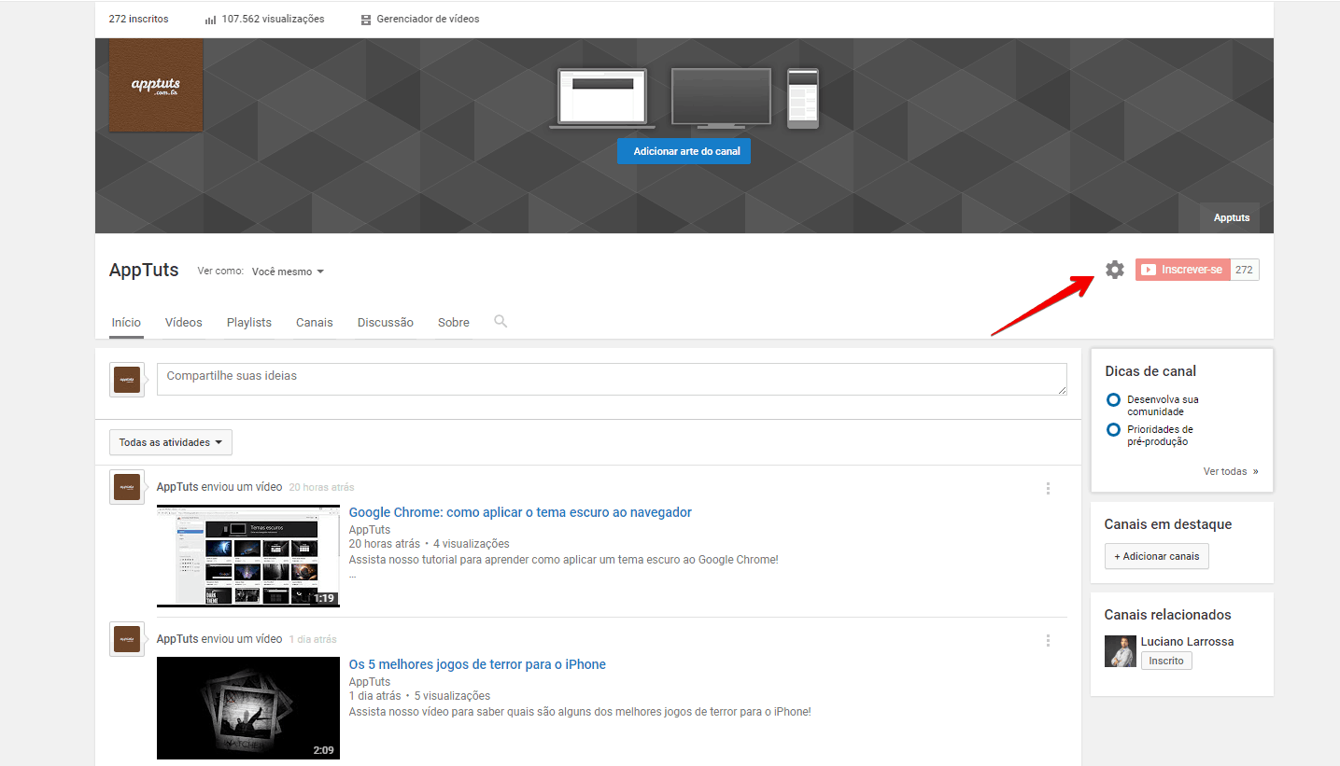Click Luciano Larrossa channel avatar
The width and height of the screenshot is (1340, 766).
(1120, 651)
